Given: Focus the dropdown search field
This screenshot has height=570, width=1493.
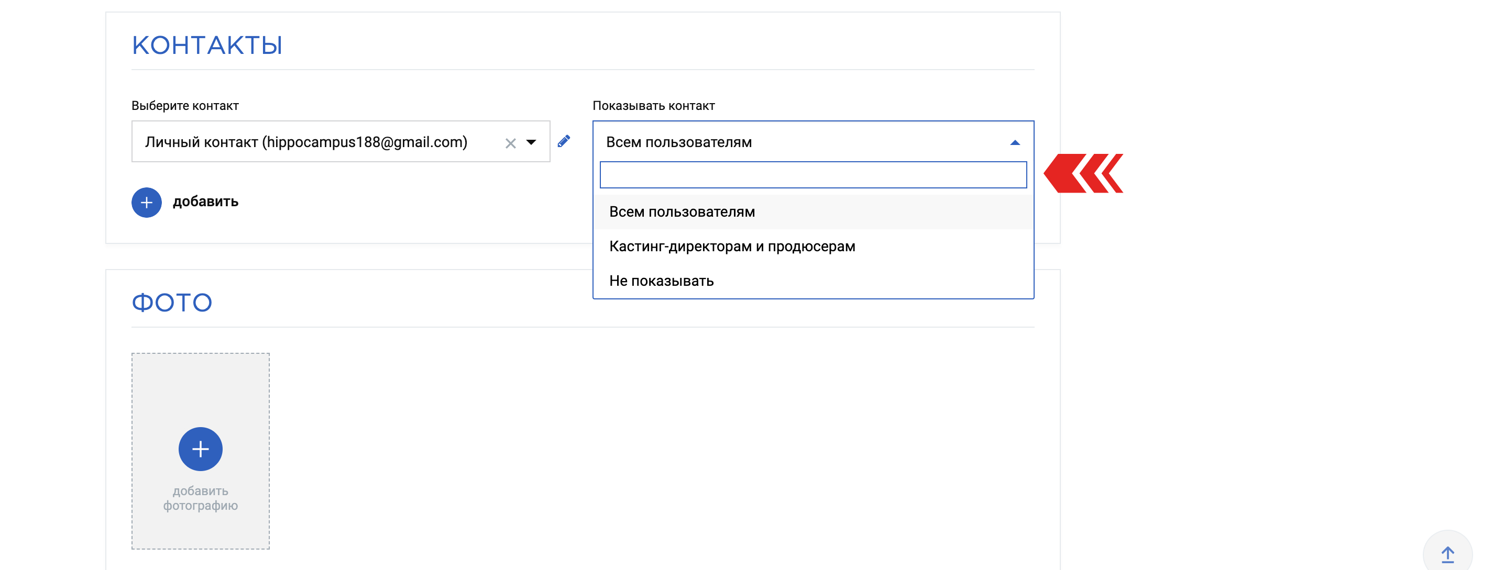Looking at the screenshot, I should (x=813, y=175).
